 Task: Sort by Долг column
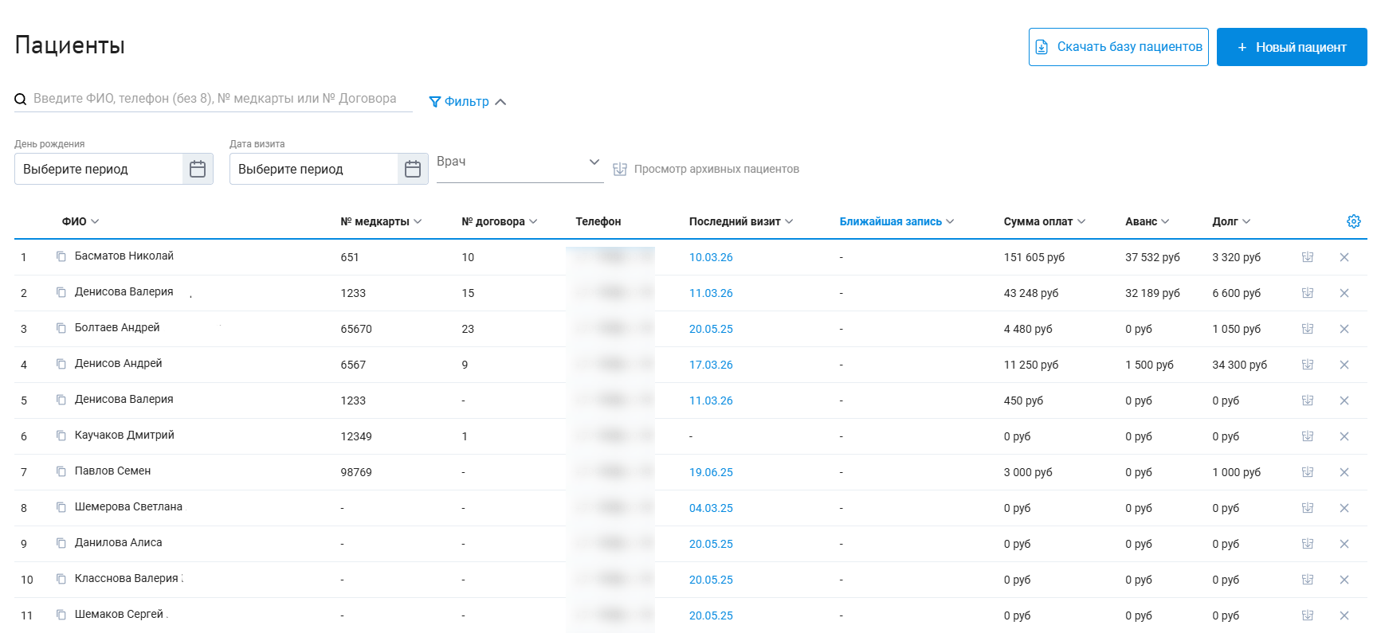pos(1231,221)
